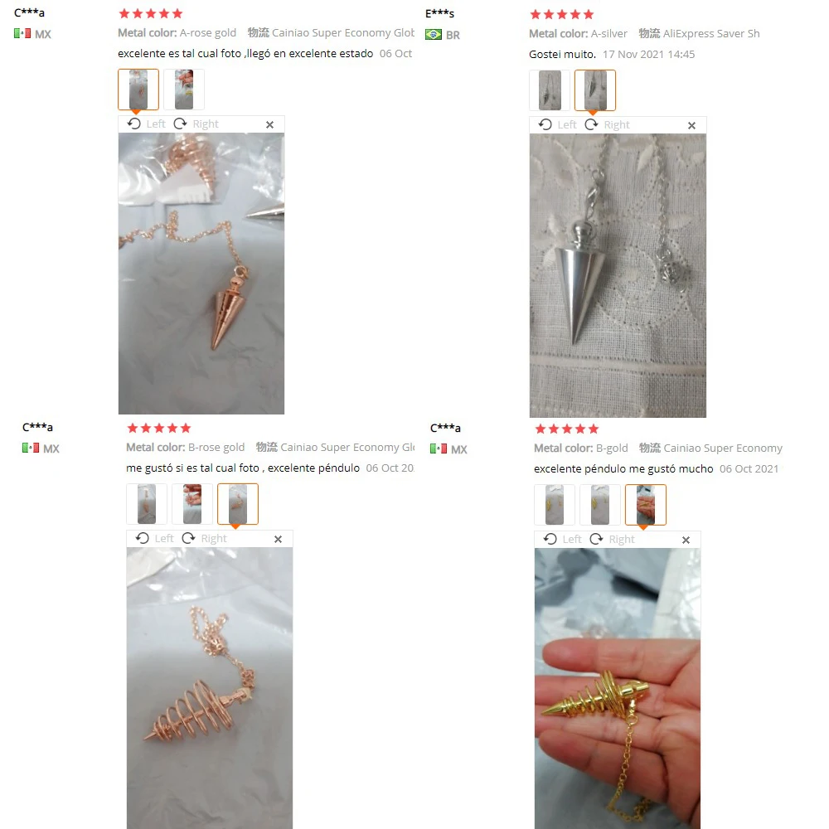Image resolution: width=829 pixels, height=829 pixels.
Task: Open first thumbnail of B-rose gold review
Action: (147, 504)
